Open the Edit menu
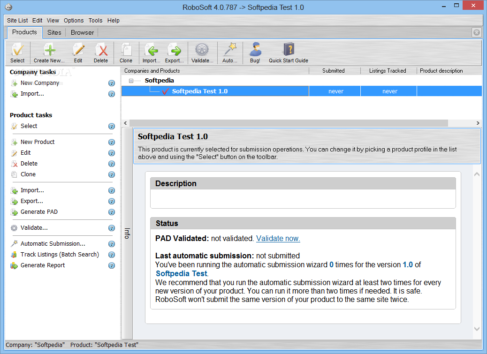This screenshot has width=487, height=354. [37, 21]
